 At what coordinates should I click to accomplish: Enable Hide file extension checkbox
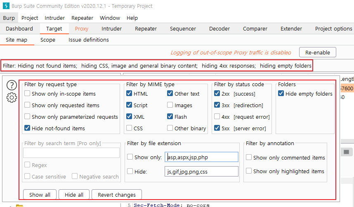pos(130,172)
